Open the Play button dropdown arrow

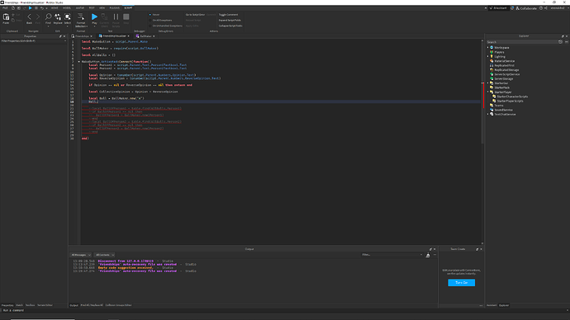click(94, 26)
